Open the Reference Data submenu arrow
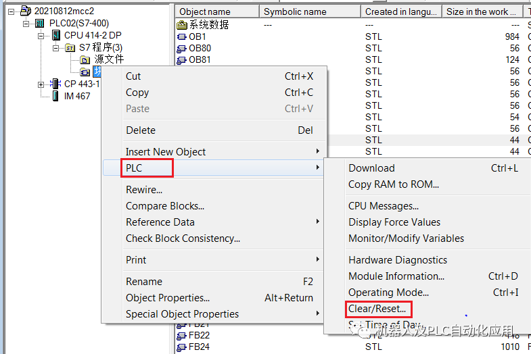Image resolution: width=531 pixels, height=354 pixels. click(x=318, y=222)
